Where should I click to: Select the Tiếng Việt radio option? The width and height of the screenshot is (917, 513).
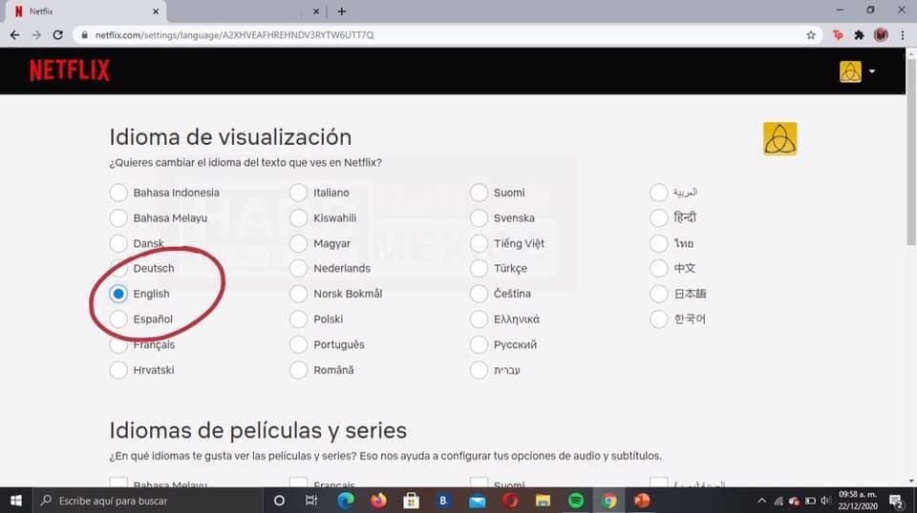pos(479,243)
